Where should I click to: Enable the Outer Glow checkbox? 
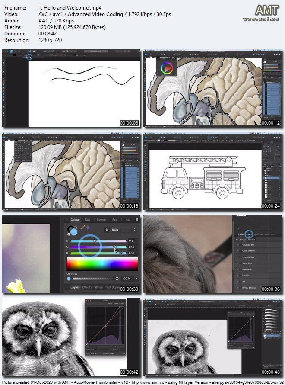click(241, 263)
